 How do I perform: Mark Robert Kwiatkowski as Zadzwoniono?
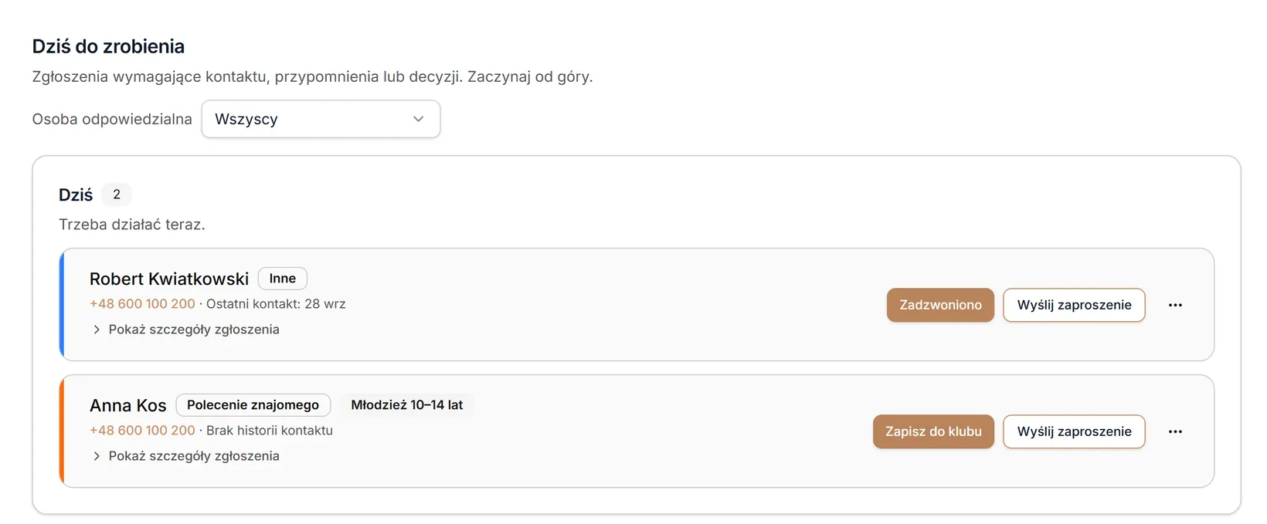click(940, 305)
